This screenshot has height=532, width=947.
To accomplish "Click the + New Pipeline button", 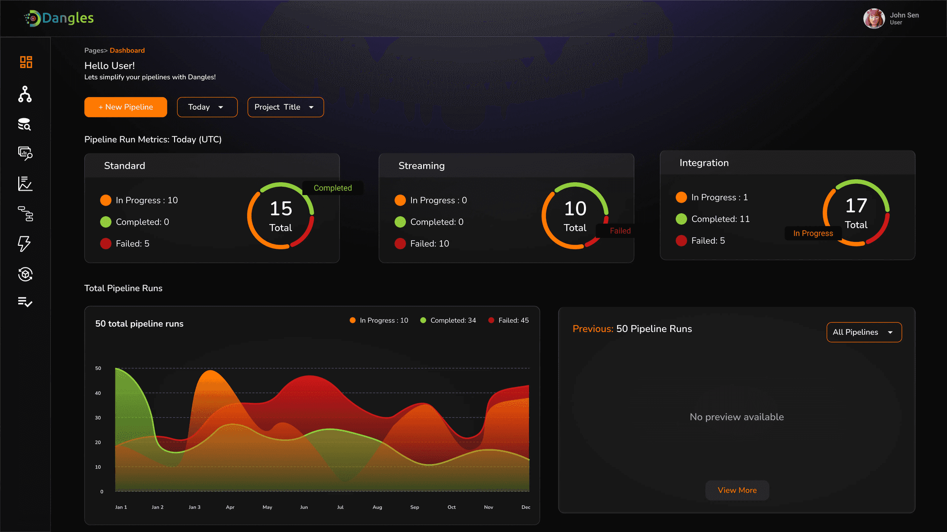I will [x=125, y=107].
